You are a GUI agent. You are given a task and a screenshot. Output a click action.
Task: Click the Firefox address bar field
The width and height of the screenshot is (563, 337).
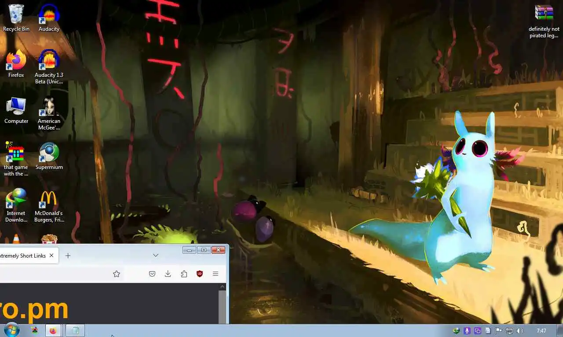pos(62,274)
